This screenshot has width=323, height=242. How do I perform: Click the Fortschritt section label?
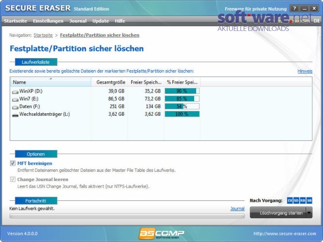pyautogui.click(x=36, y=201)
